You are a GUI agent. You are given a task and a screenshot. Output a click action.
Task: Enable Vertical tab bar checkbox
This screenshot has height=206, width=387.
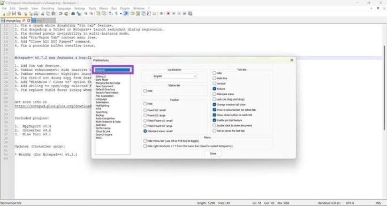click(x=214, y=83)
